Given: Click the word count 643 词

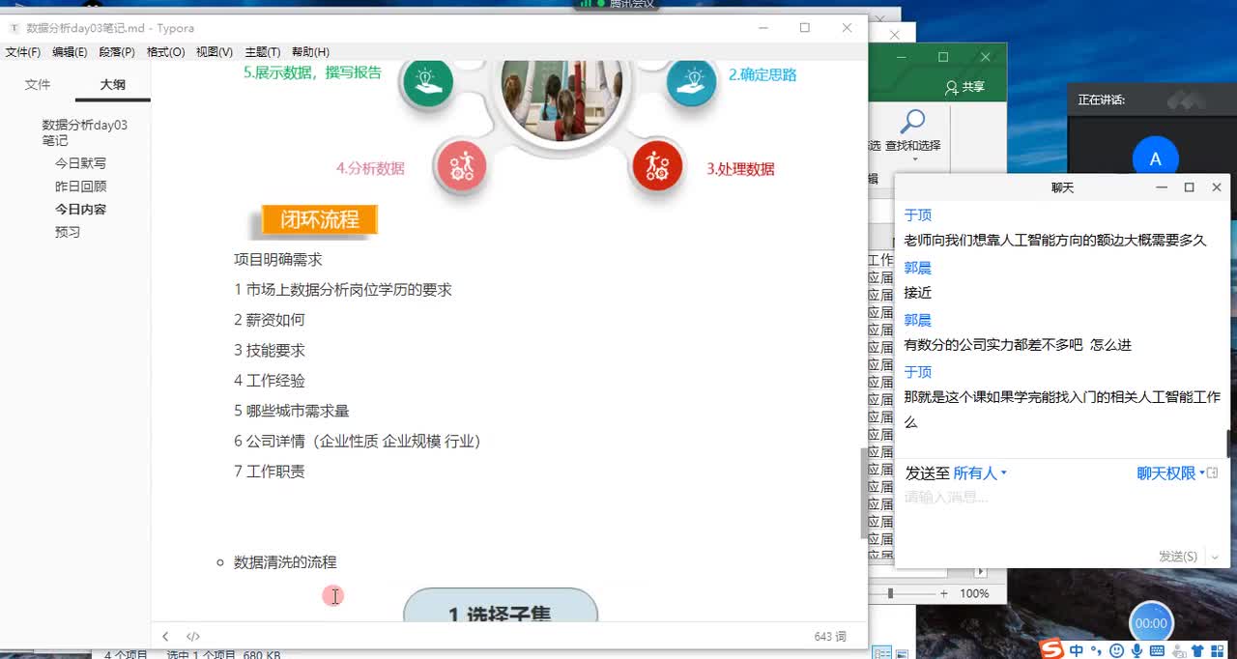Looking at the screenshot, I should click(830, 637).
